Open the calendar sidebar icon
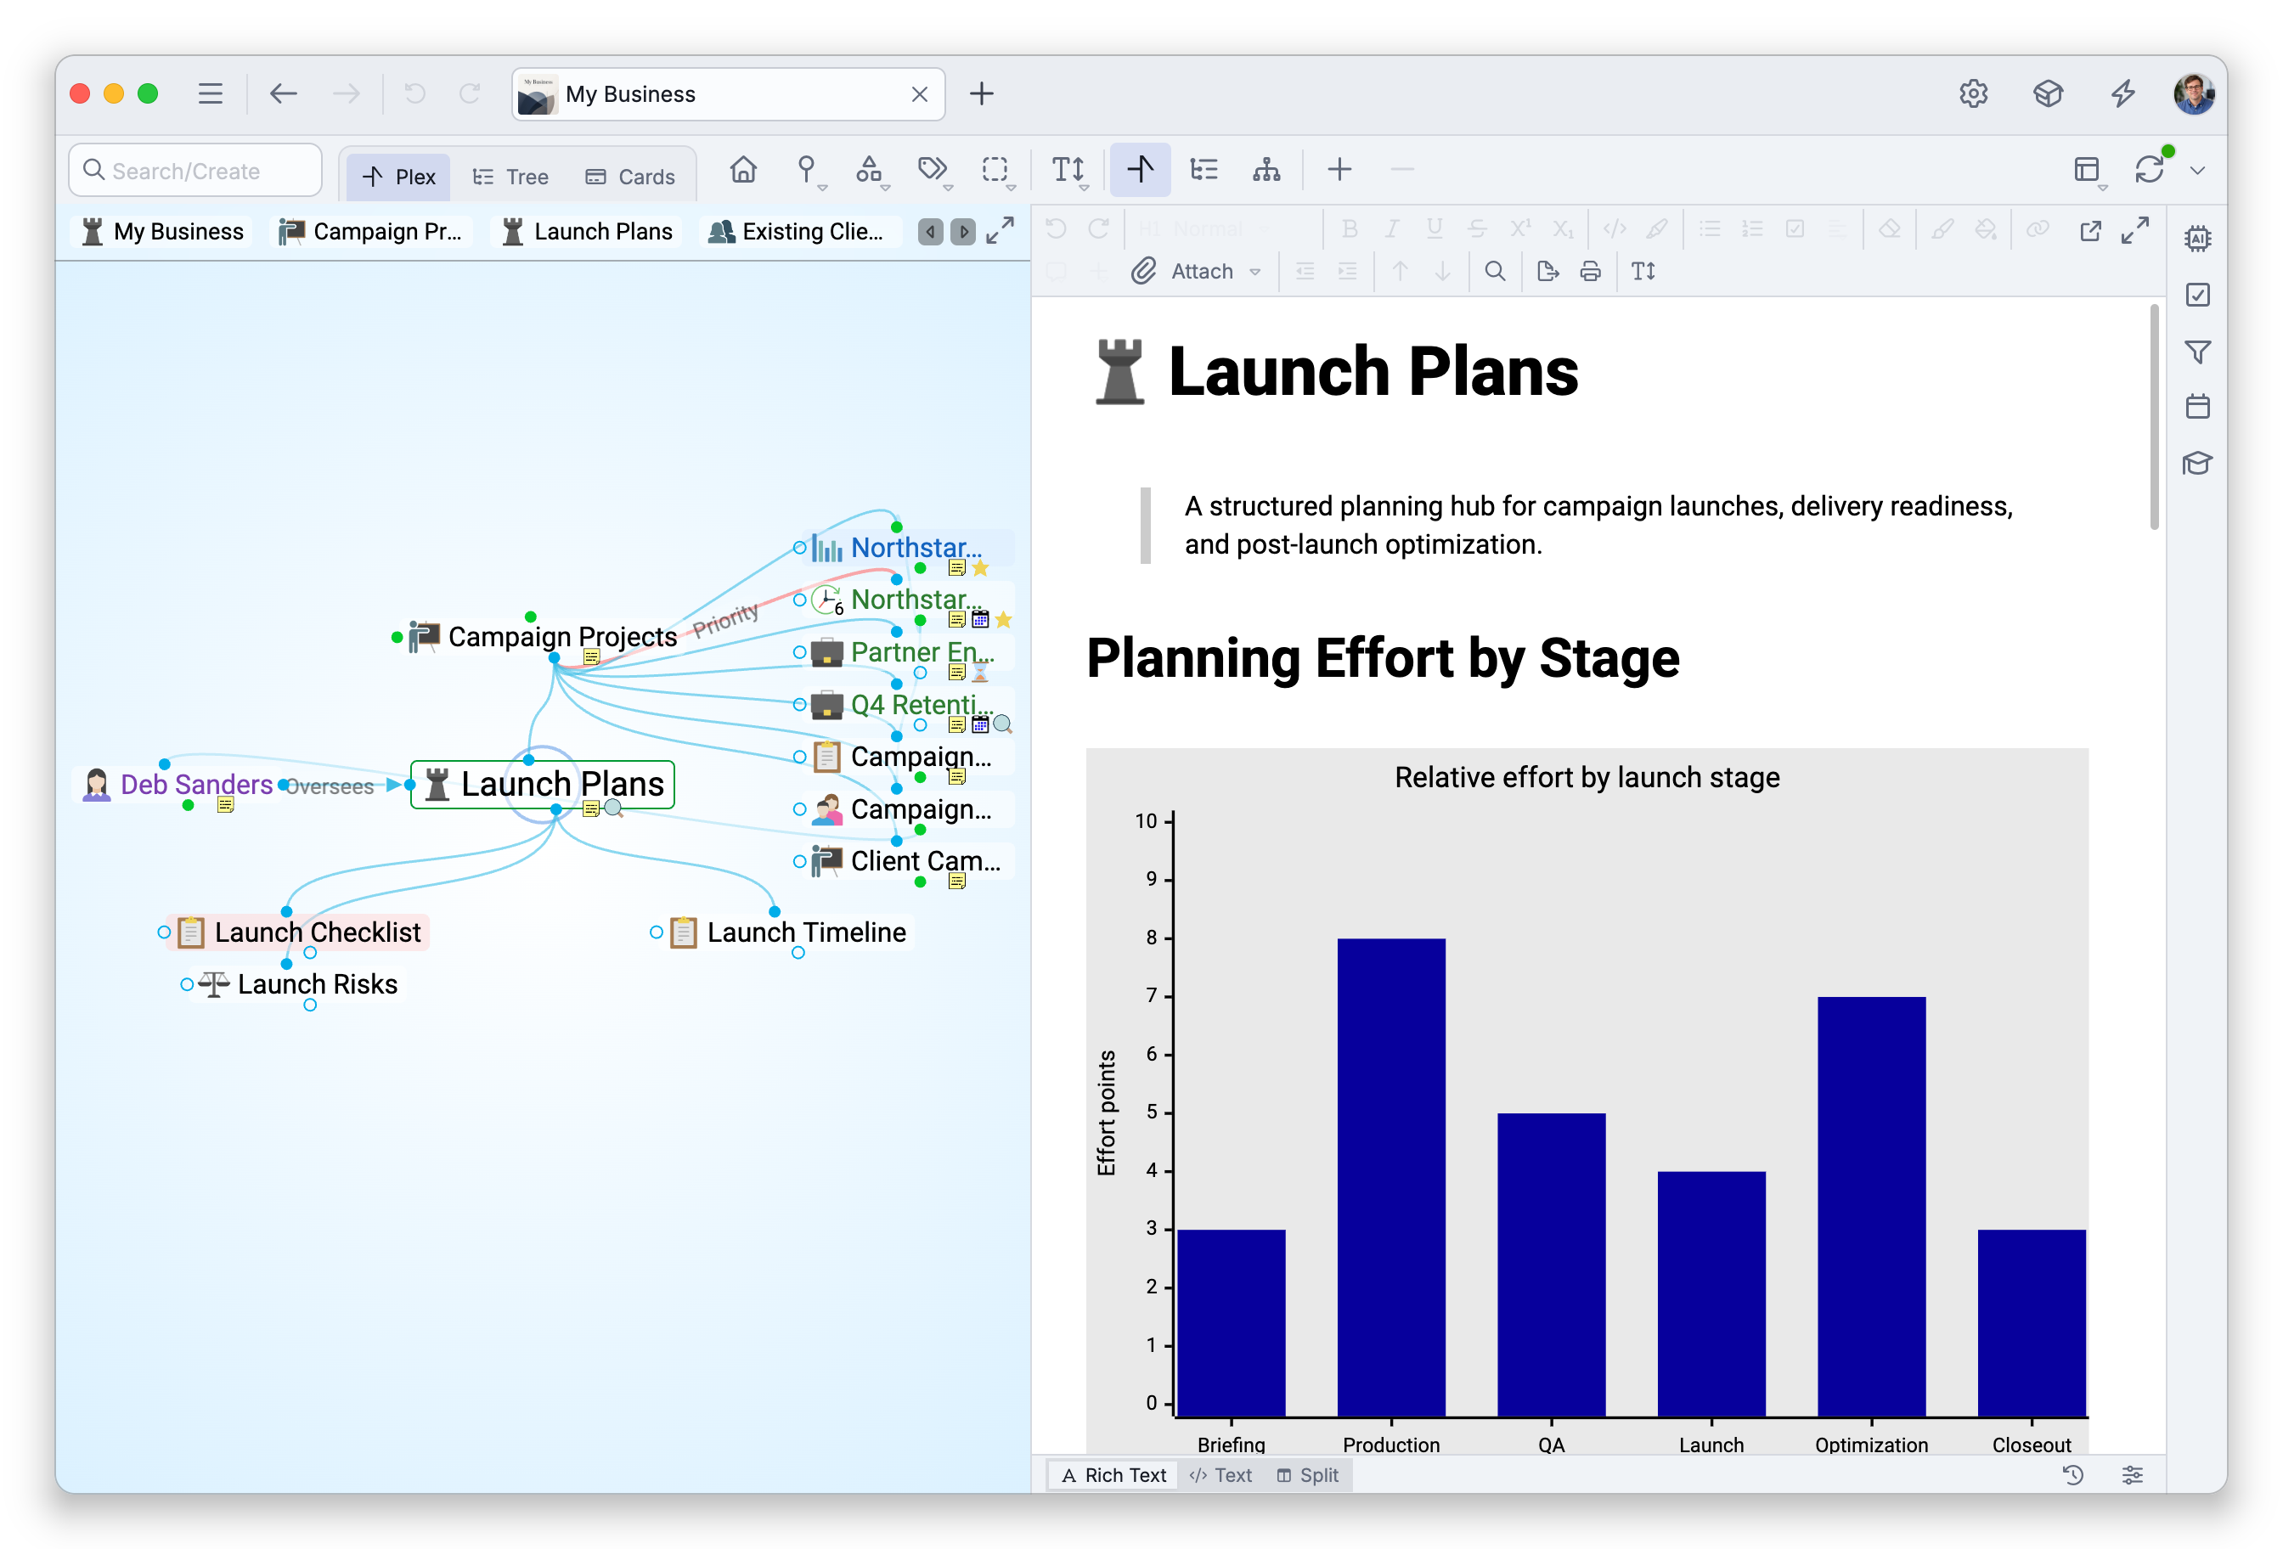The height and width of the screenshot is (1549, 2283). pyautogui.click(x=2196, y=407)
